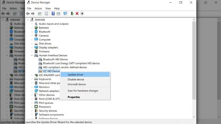Screen dimensions: 221x124
Task: Click the Keyboards category icon
Action: (x=36, y=79)
